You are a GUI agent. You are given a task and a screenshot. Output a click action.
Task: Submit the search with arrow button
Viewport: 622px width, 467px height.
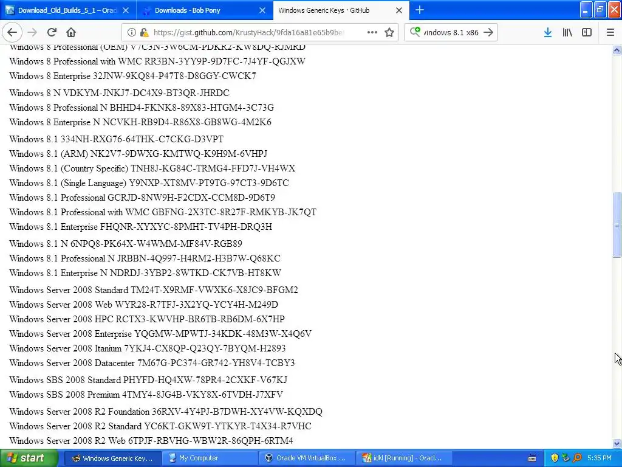click(489, 33)
